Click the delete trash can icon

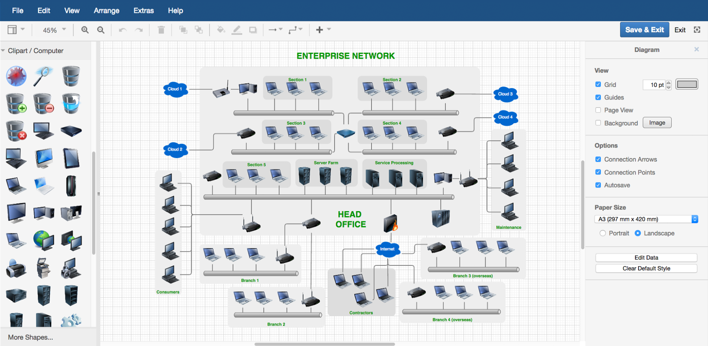[161, 30]
